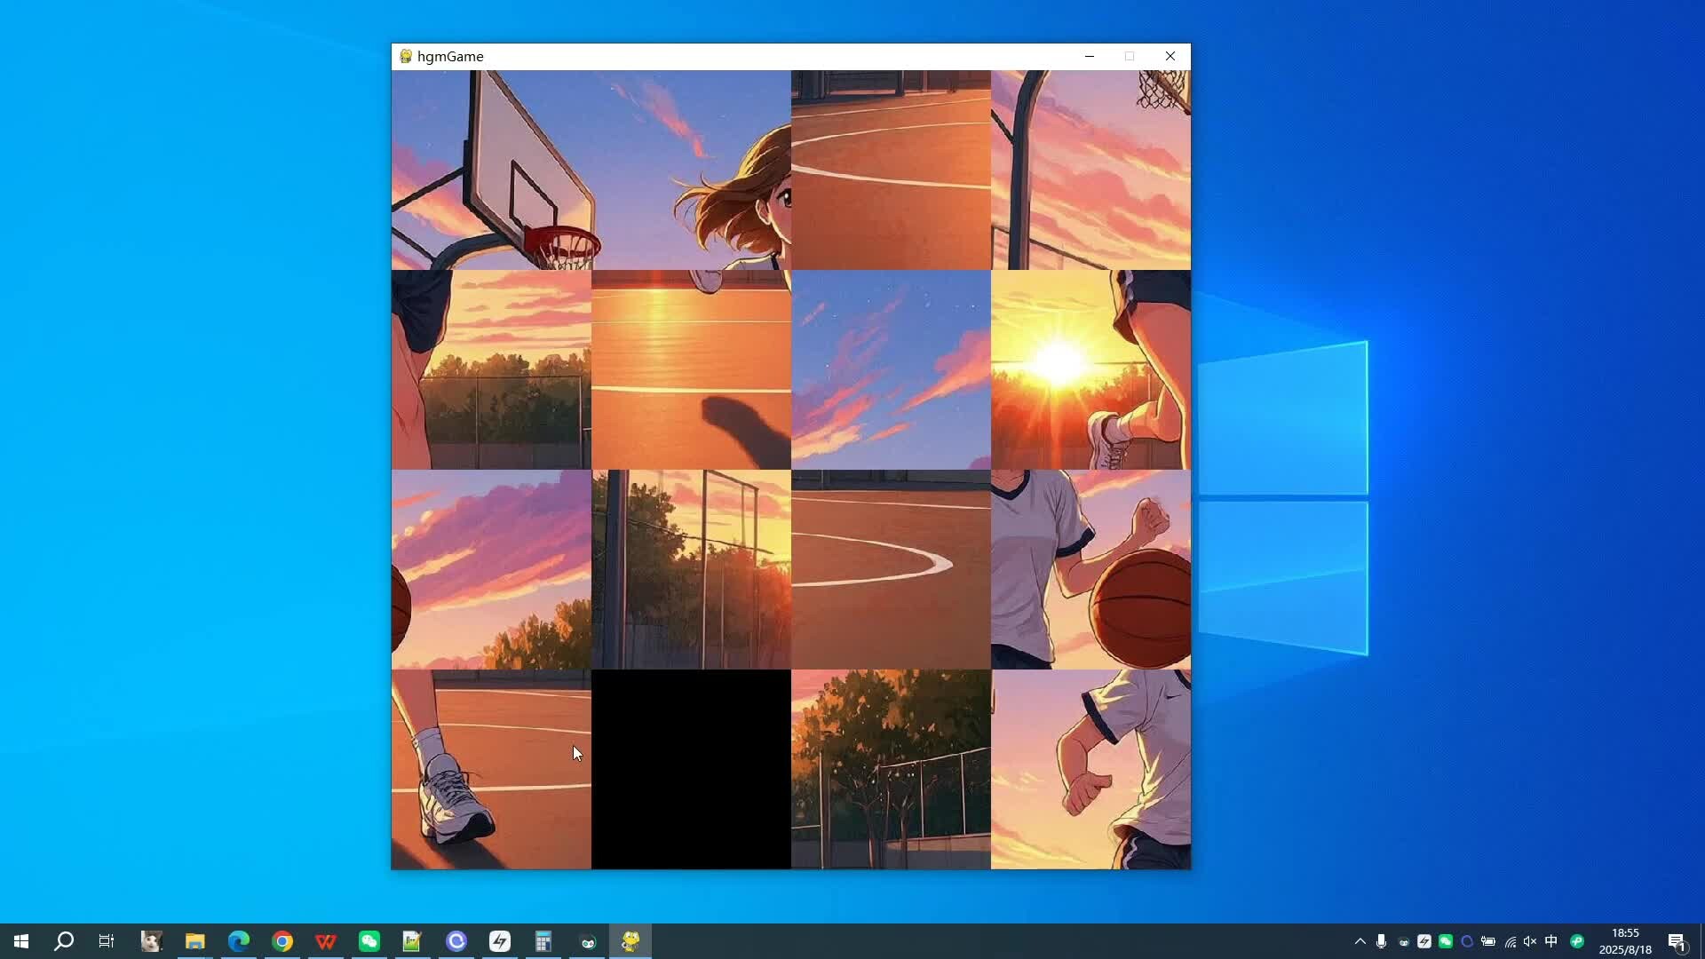Viewport: 1705px width, 959px height.
Task: Open the notification center icon
Action: [x=1677, y=941]
